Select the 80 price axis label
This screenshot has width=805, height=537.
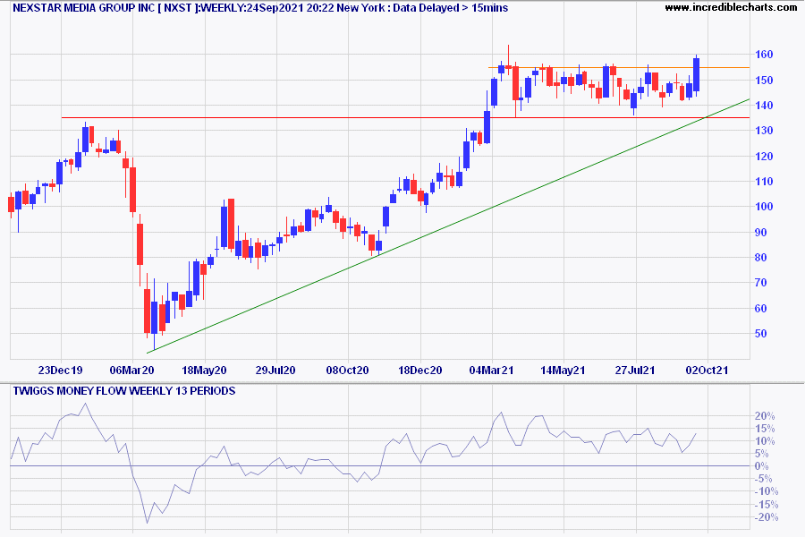761,258
